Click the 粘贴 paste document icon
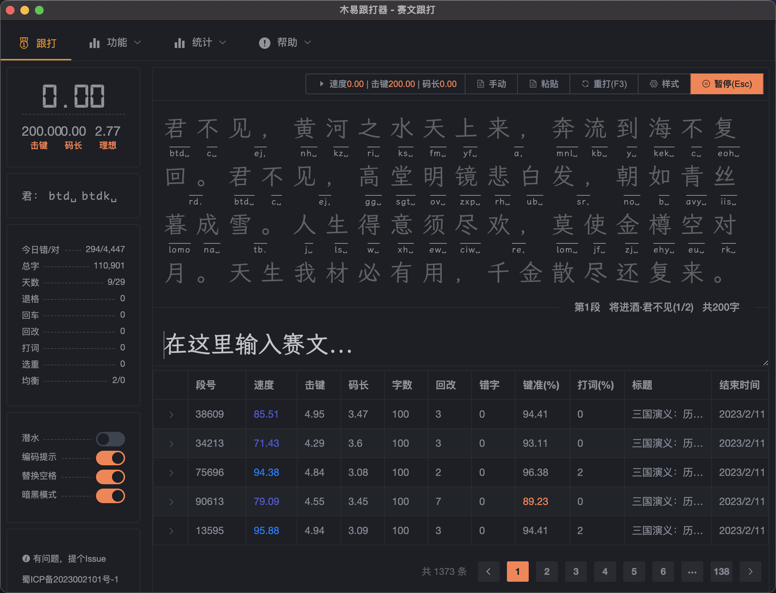Viewport: 776px width, 593px height. (x=533, y=84)
